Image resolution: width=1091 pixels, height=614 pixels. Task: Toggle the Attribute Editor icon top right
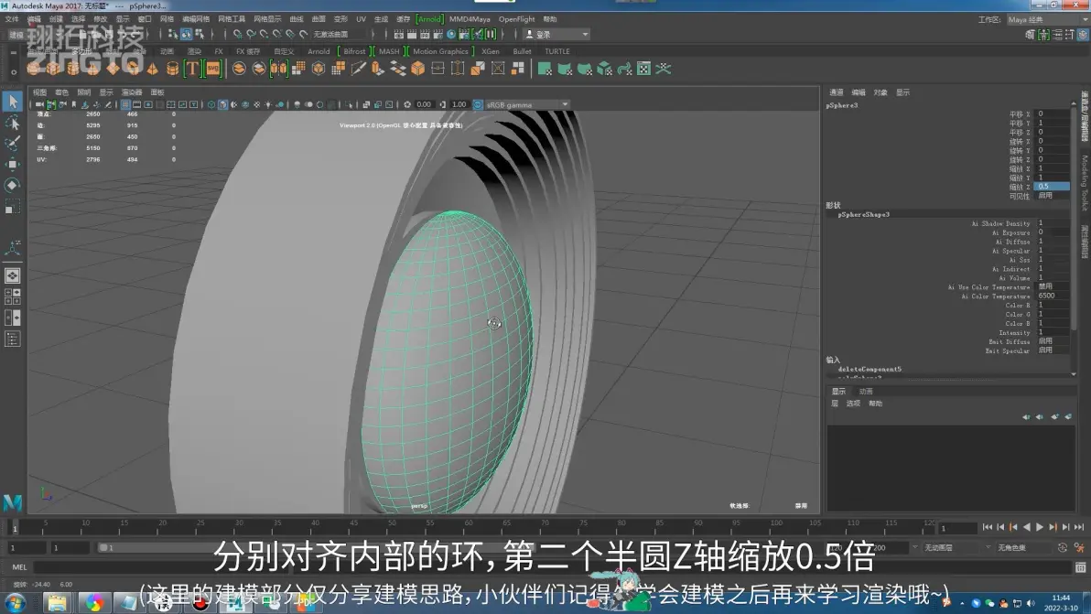pos(1058,34)
